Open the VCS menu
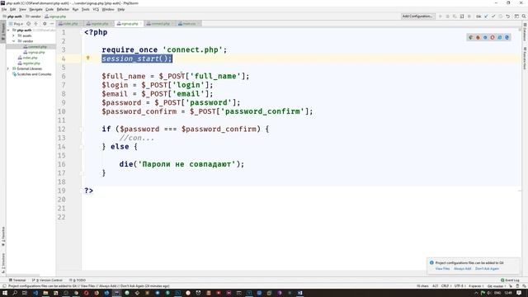528x297 pixels. [x=96, y=9]
